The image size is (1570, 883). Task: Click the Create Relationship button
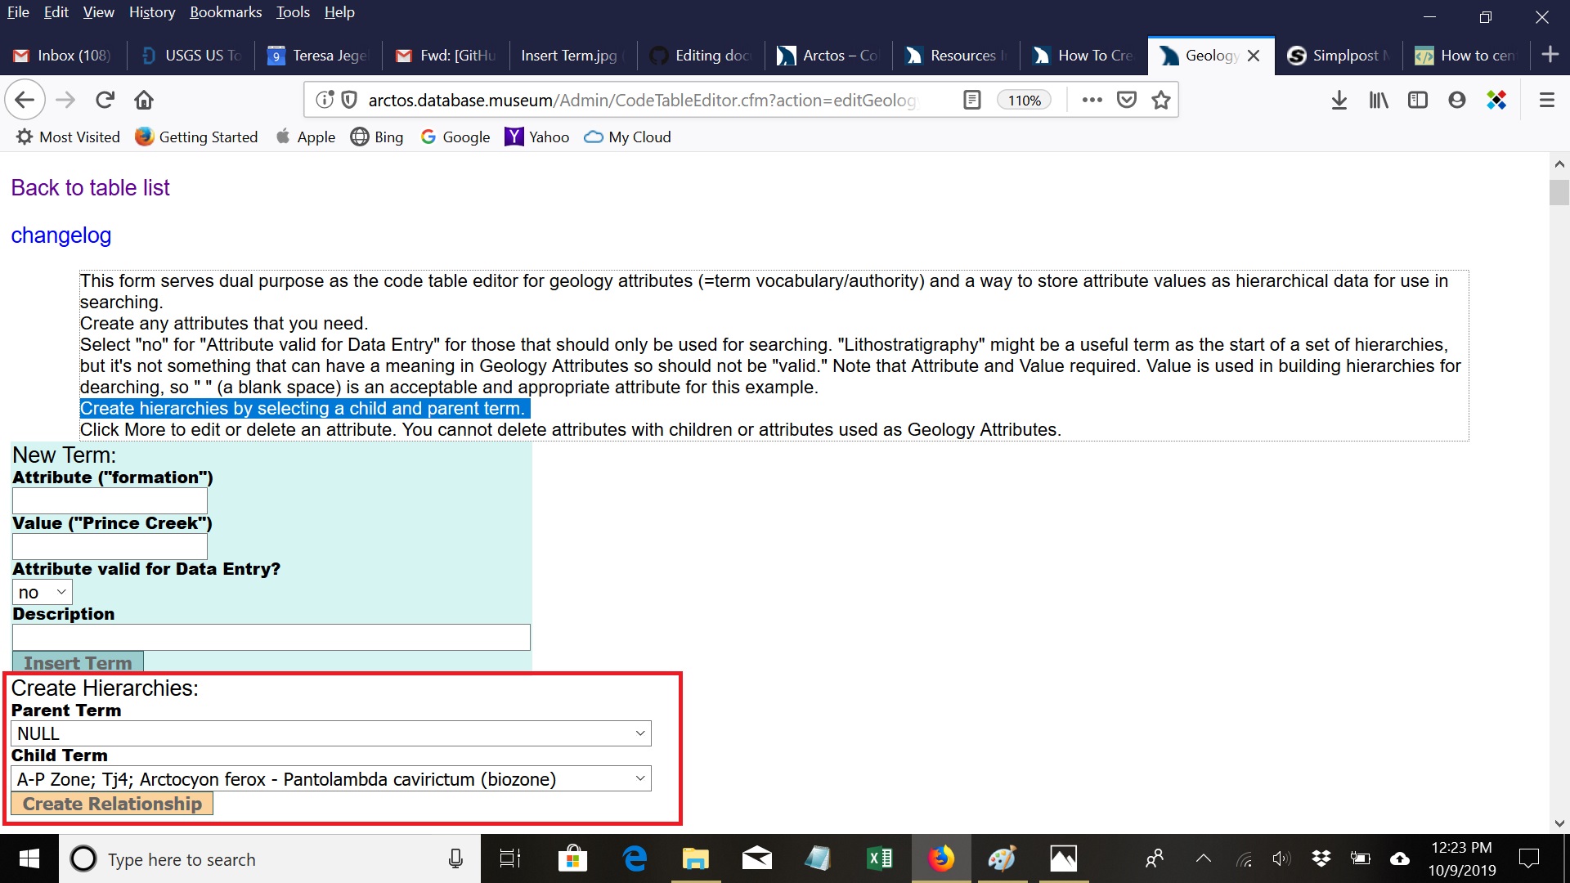[112, 804]
